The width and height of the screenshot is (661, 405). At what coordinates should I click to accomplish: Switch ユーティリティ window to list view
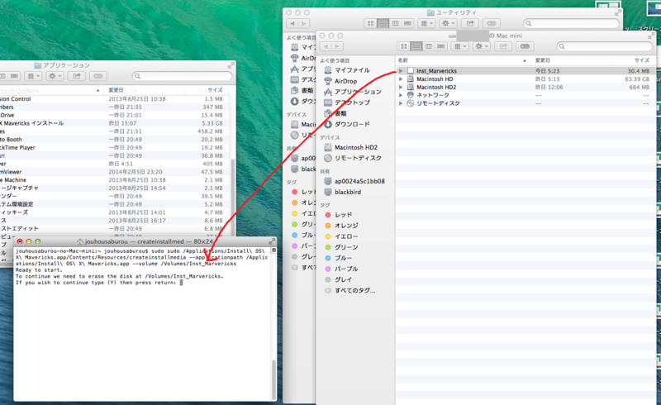[x=383, y=24]
